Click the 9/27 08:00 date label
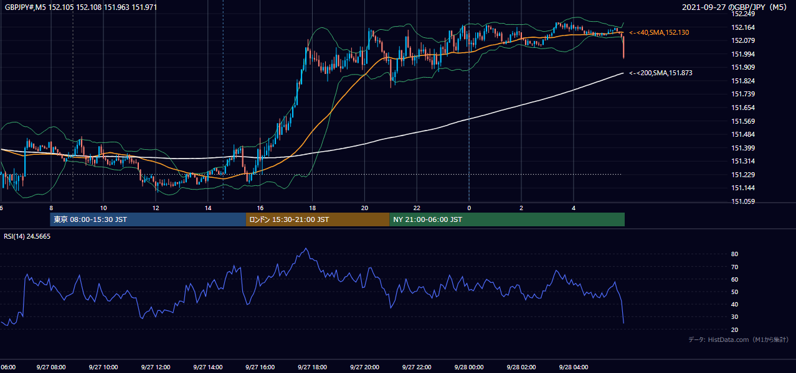796x373 pixels. point(51,367)
